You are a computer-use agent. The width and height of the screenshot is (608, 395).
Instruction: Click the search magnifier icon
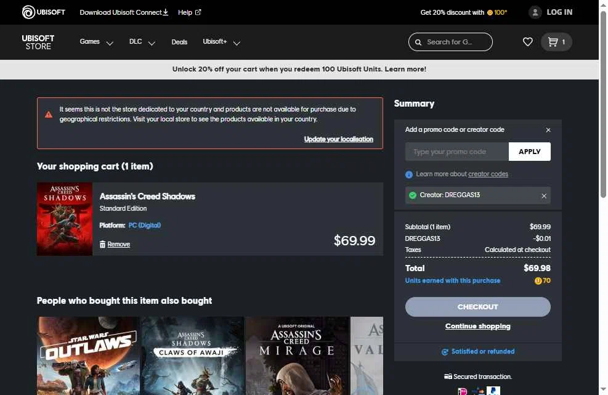click(x=418, y=42)
